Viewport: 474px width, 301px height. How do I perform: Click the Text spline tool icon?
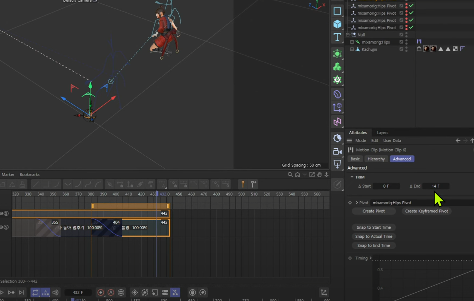(337, 37)
